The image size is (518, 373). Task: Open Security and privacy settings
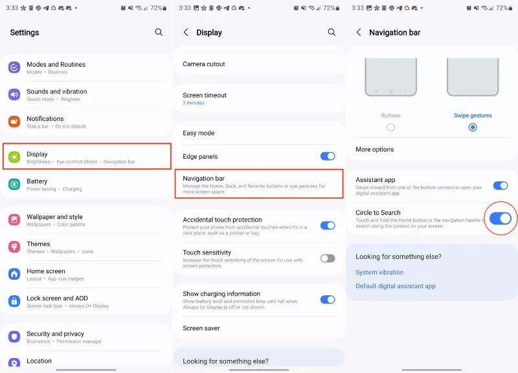[x=86, y=337]
